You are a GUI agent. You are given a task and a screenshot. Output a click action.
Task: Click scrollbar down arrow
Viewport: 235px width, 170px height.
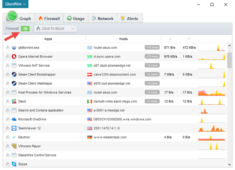[x=230, y=165]
